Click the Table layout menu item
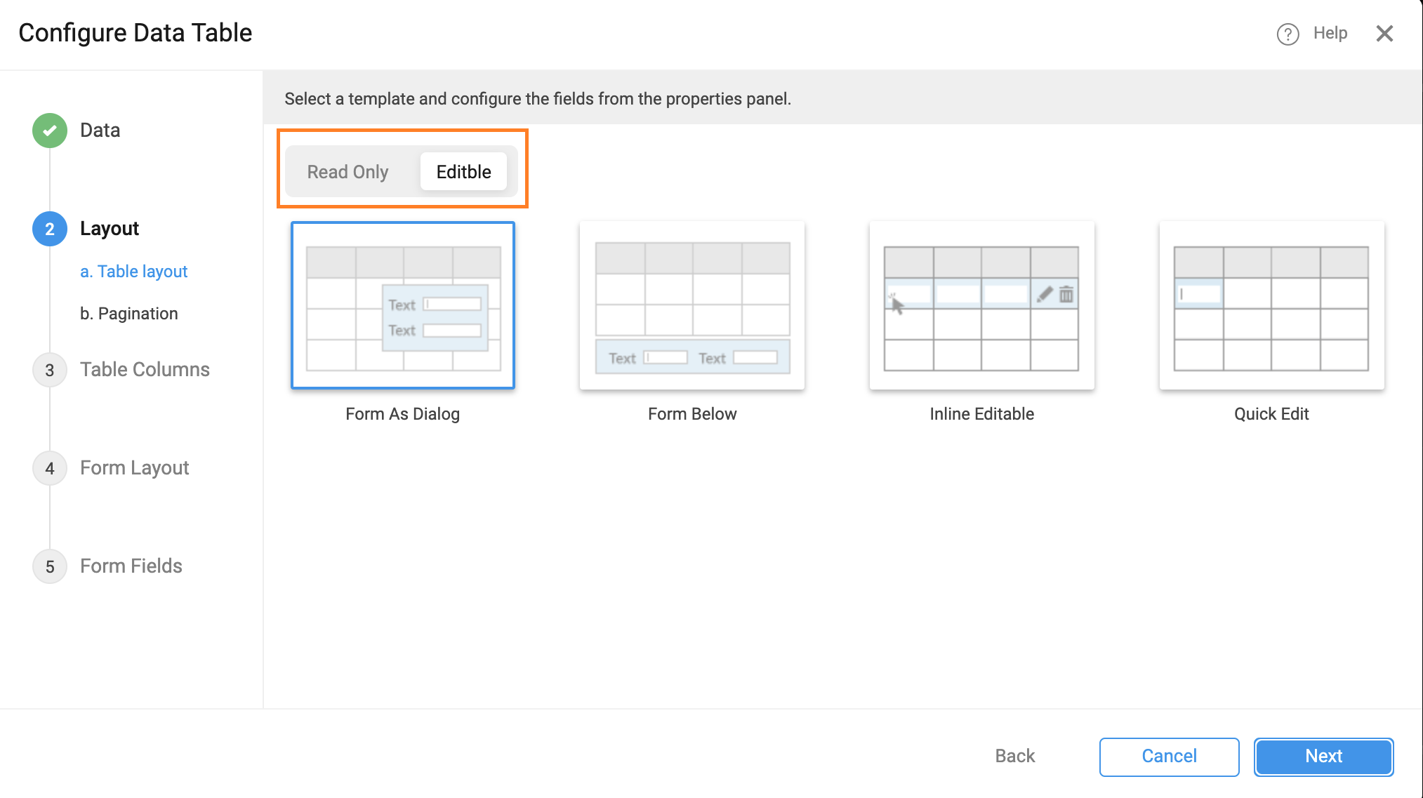Screen dimensions: 1423x798 (x=133, y=272)
